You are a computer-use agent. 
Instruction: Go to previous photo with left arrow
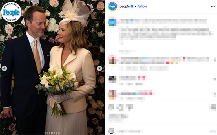tap(4, 68)
